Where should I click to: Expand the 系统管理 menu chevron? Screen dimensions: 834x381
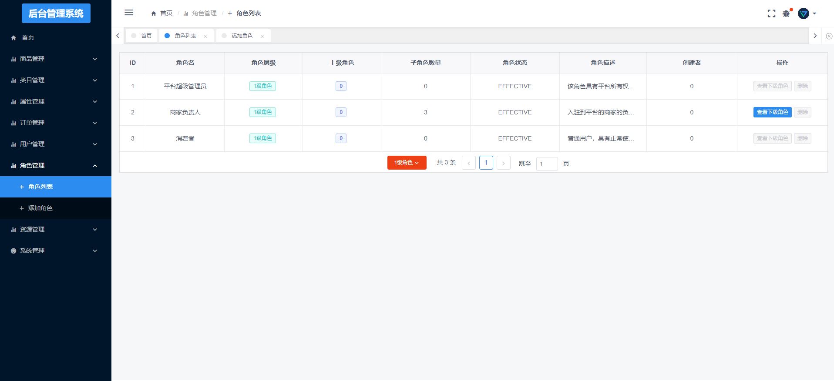coord(95,251)
